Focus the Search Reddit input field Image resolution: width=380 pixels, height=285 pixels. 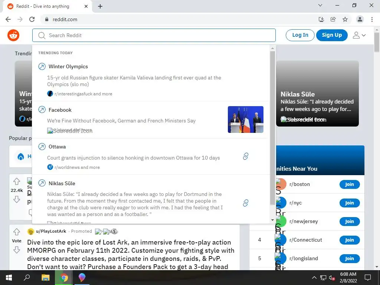click(154, 35)
